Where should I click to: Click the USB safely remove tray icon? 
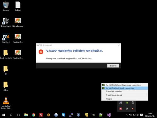coord(133,103)
